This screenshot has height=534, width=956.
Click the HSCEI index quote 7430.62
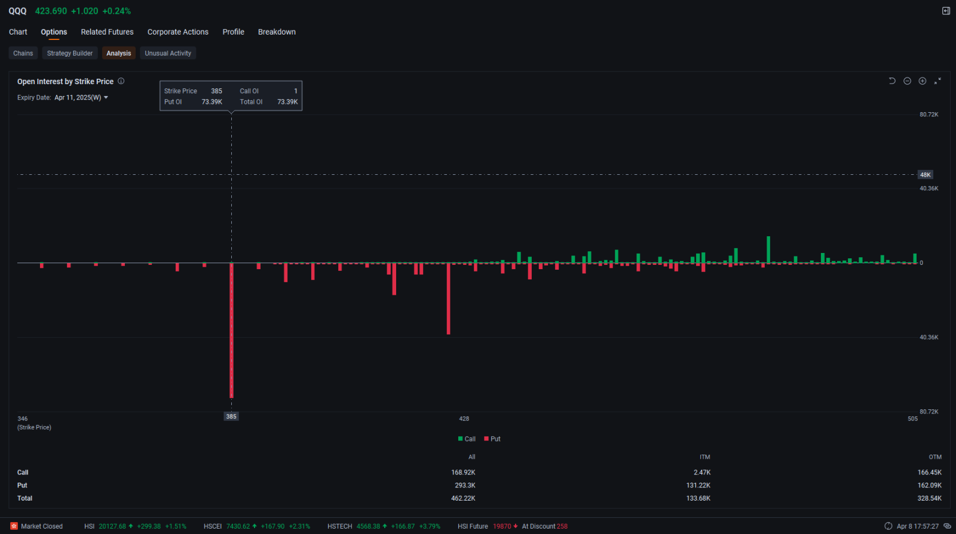(238, 526)
